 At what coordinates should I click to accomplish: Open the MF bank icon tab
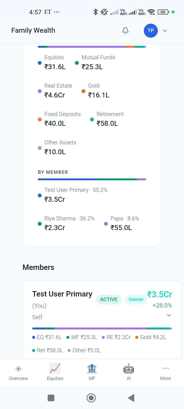click(x=92, y=369)
